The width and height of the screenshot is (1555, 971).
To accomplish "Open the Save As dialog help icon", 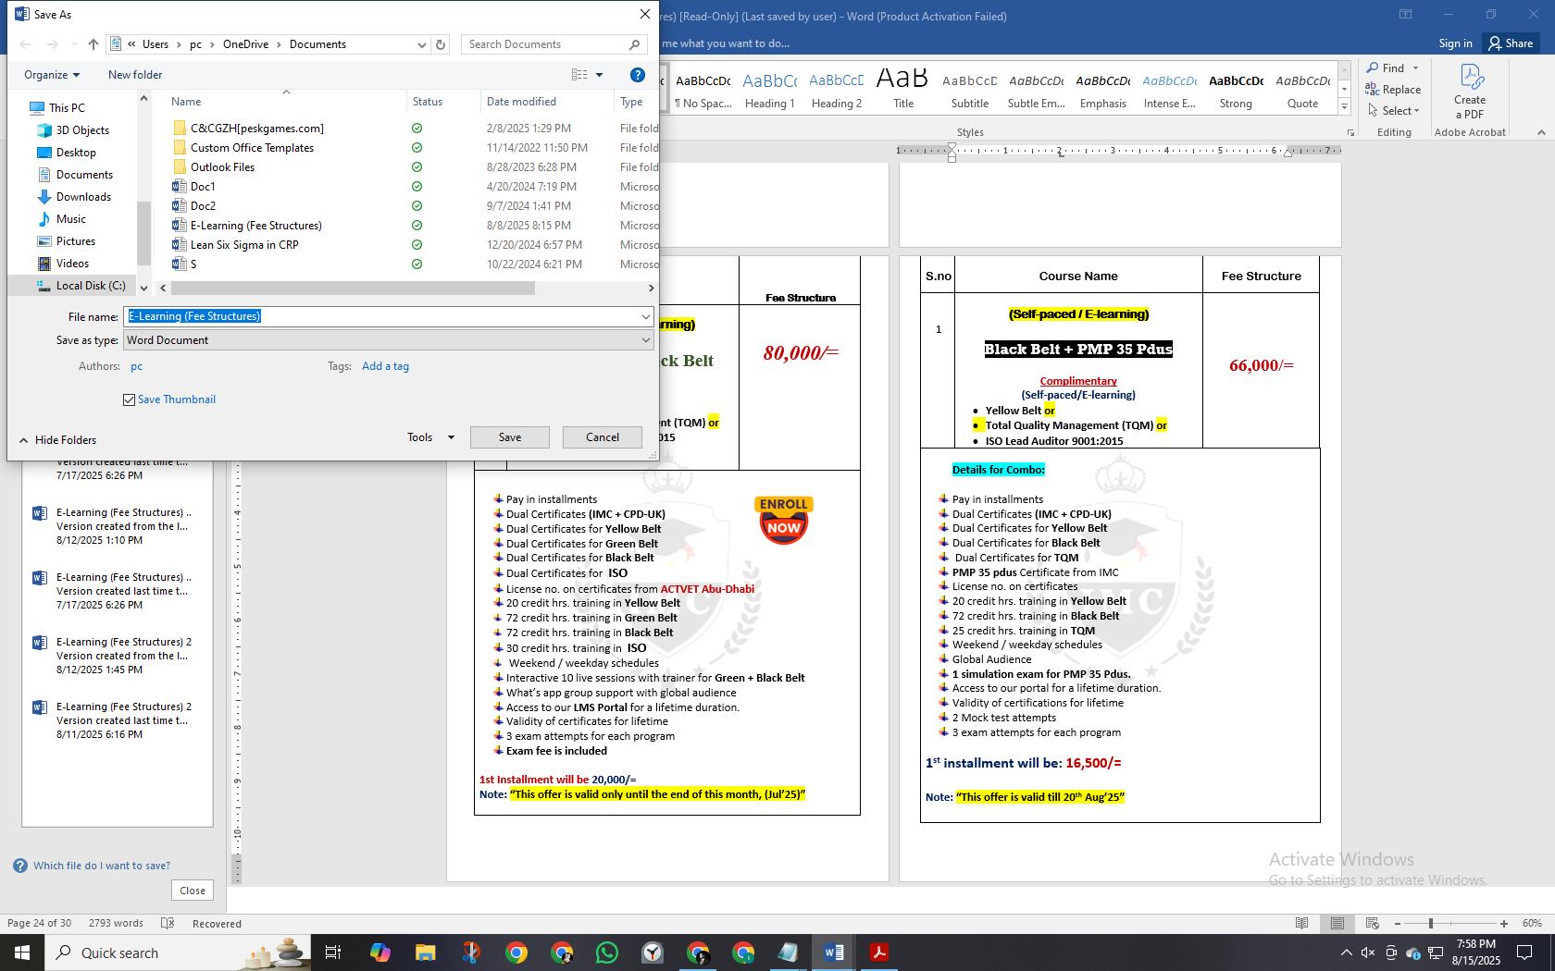I will click(637, 75).
